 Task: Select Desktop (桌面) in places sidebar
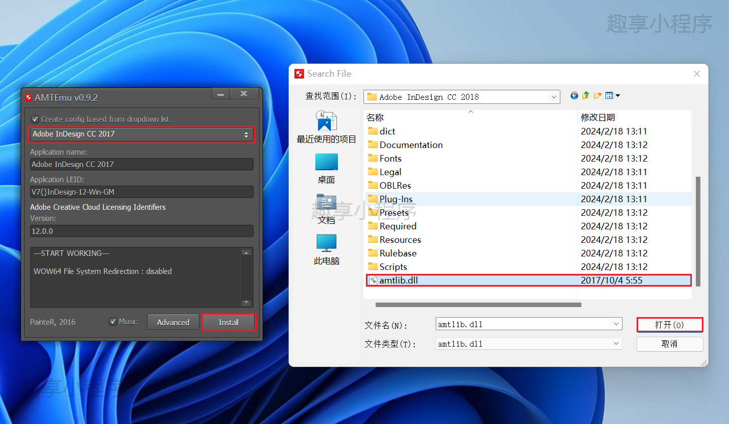coord(326,169)
